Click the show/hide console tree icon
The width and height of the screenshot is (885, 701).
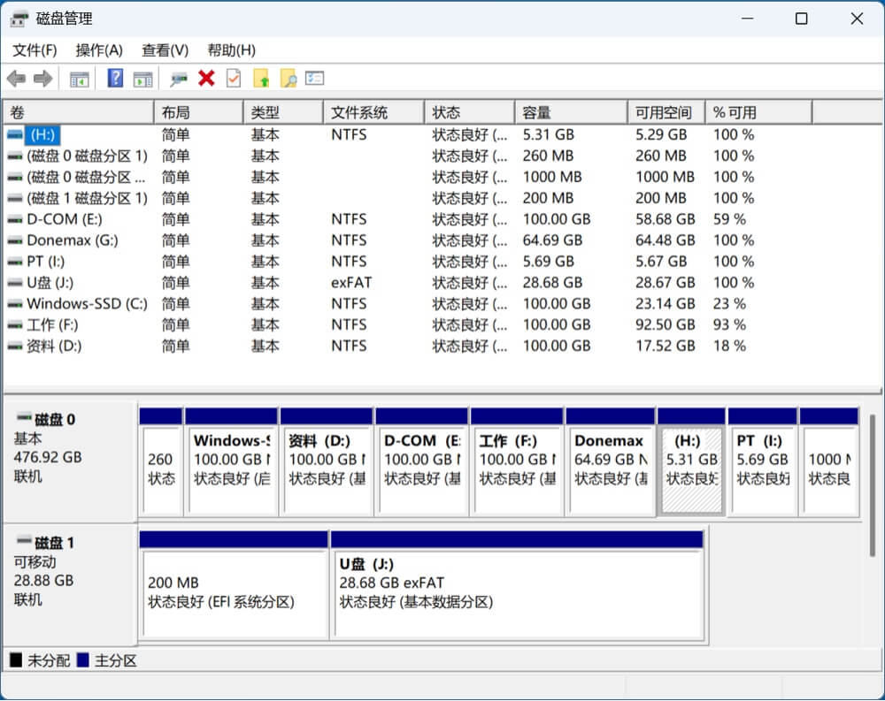(x=80, y=80)
